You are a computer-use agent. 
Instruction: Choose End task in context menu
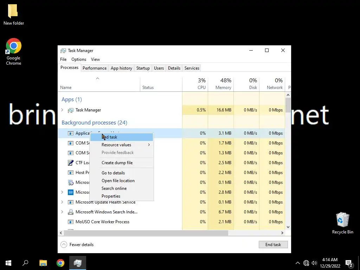tap(121, 137)
